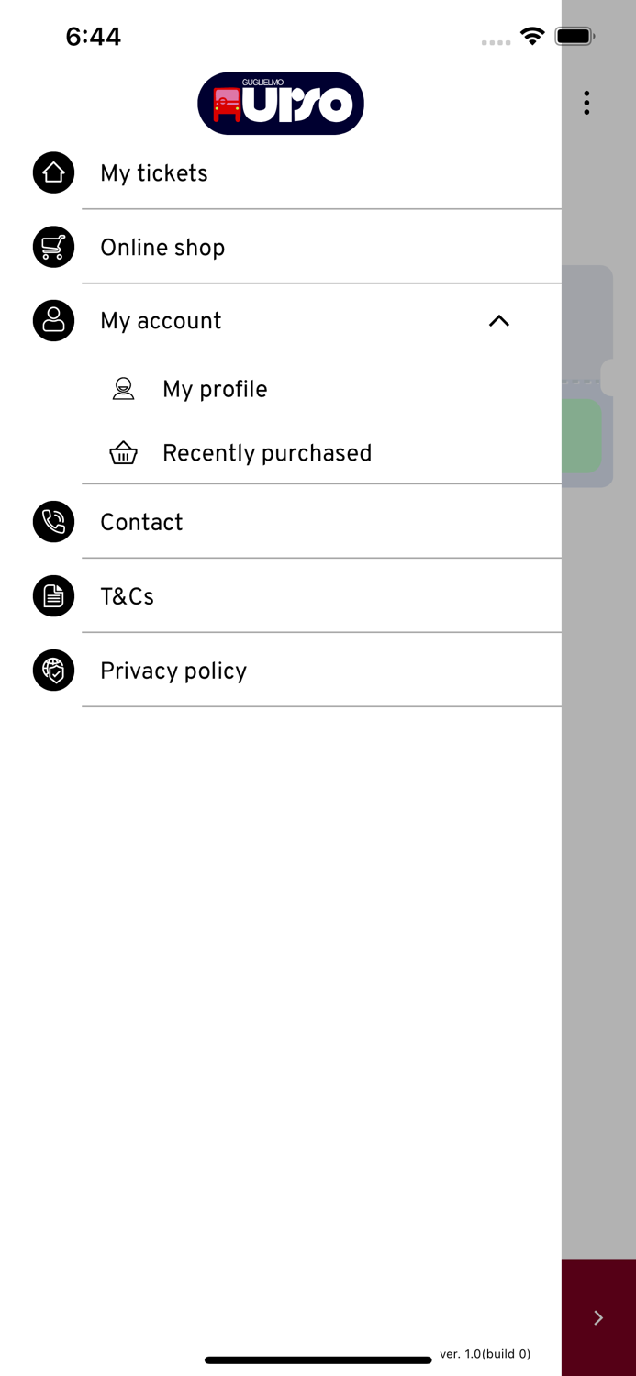
Task: Tap the arrow button in maroon corner
Action: click(598, 1317)
